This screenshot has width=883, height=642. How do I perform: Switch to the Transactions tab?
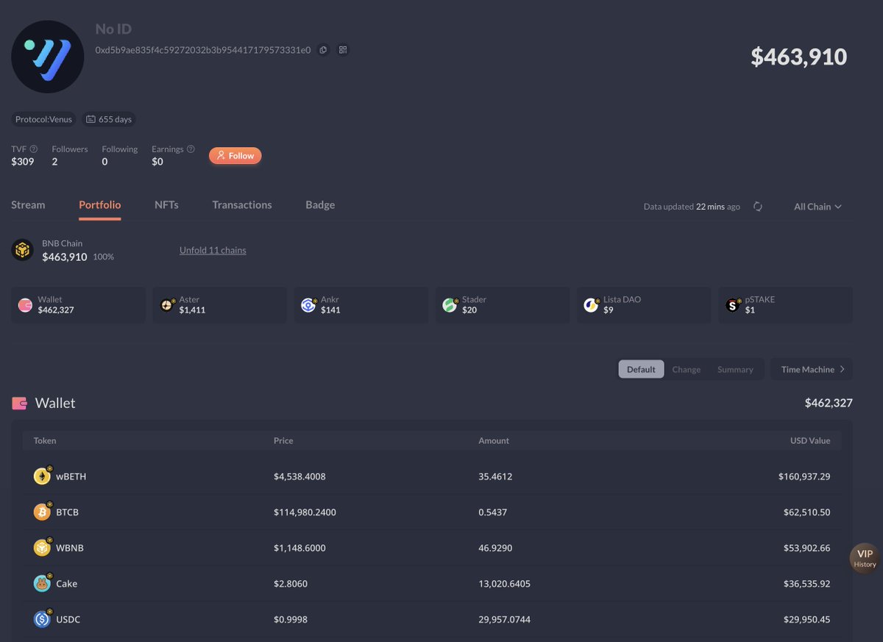242,204
